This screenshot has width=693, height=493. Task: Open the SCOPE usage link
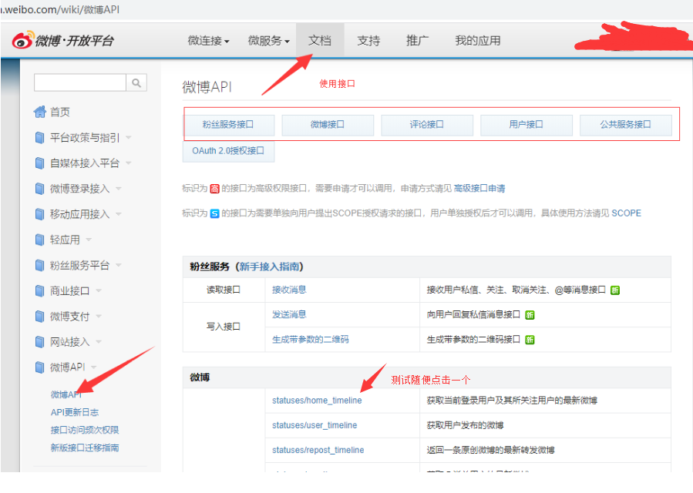point(626,213)
